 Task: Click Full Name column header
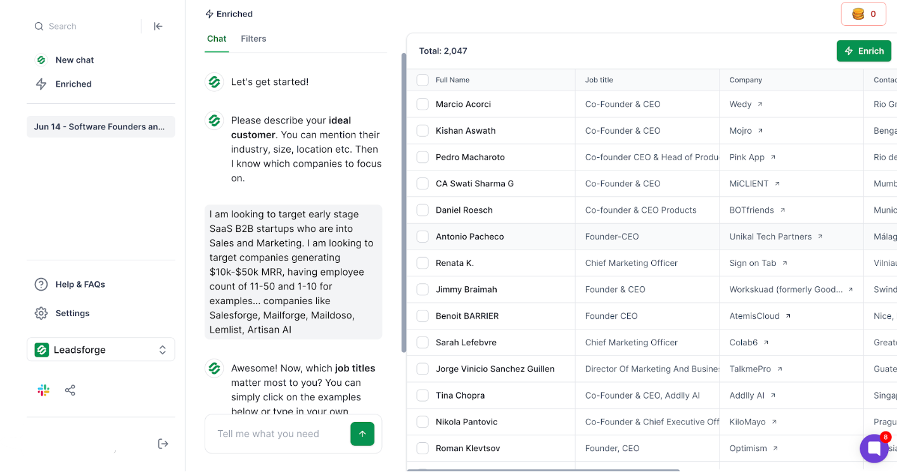click(x=452, y=80)
